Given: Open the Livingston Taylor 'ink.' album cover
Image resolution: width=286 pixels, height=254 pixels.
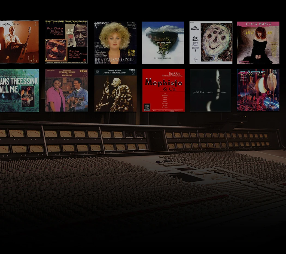Looking at the screenshot, I should tap(19, 42).
